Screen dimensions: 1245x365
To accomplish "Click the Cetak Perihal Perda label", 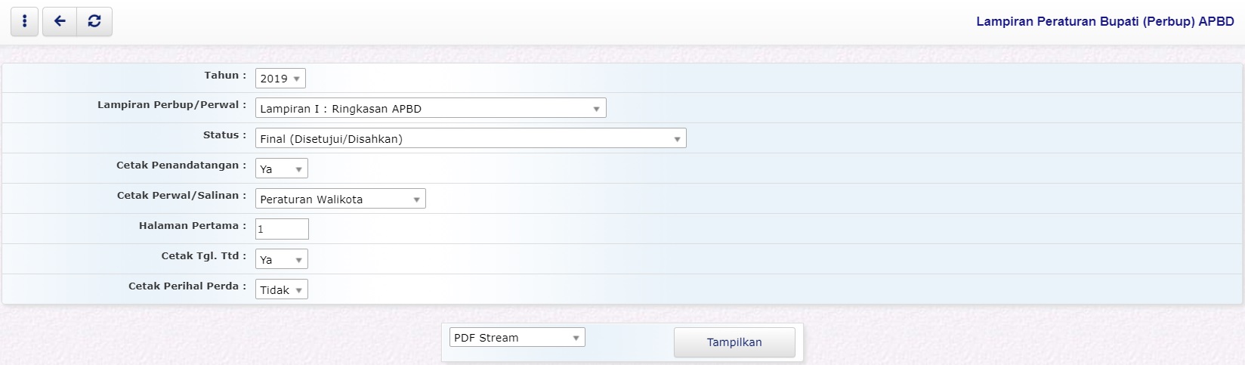I will (187, 286).
